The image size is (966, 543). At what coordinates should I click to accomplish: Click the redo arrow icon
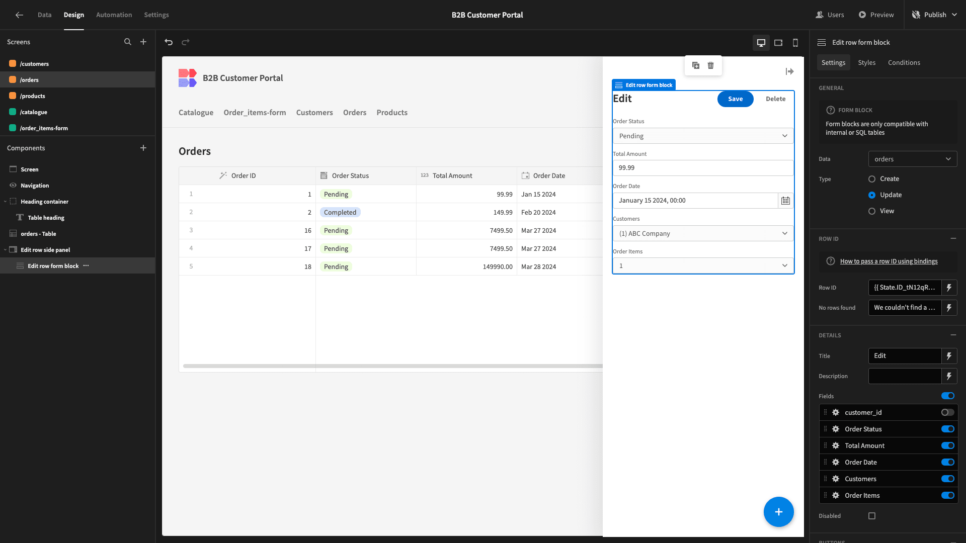[186, 42]
